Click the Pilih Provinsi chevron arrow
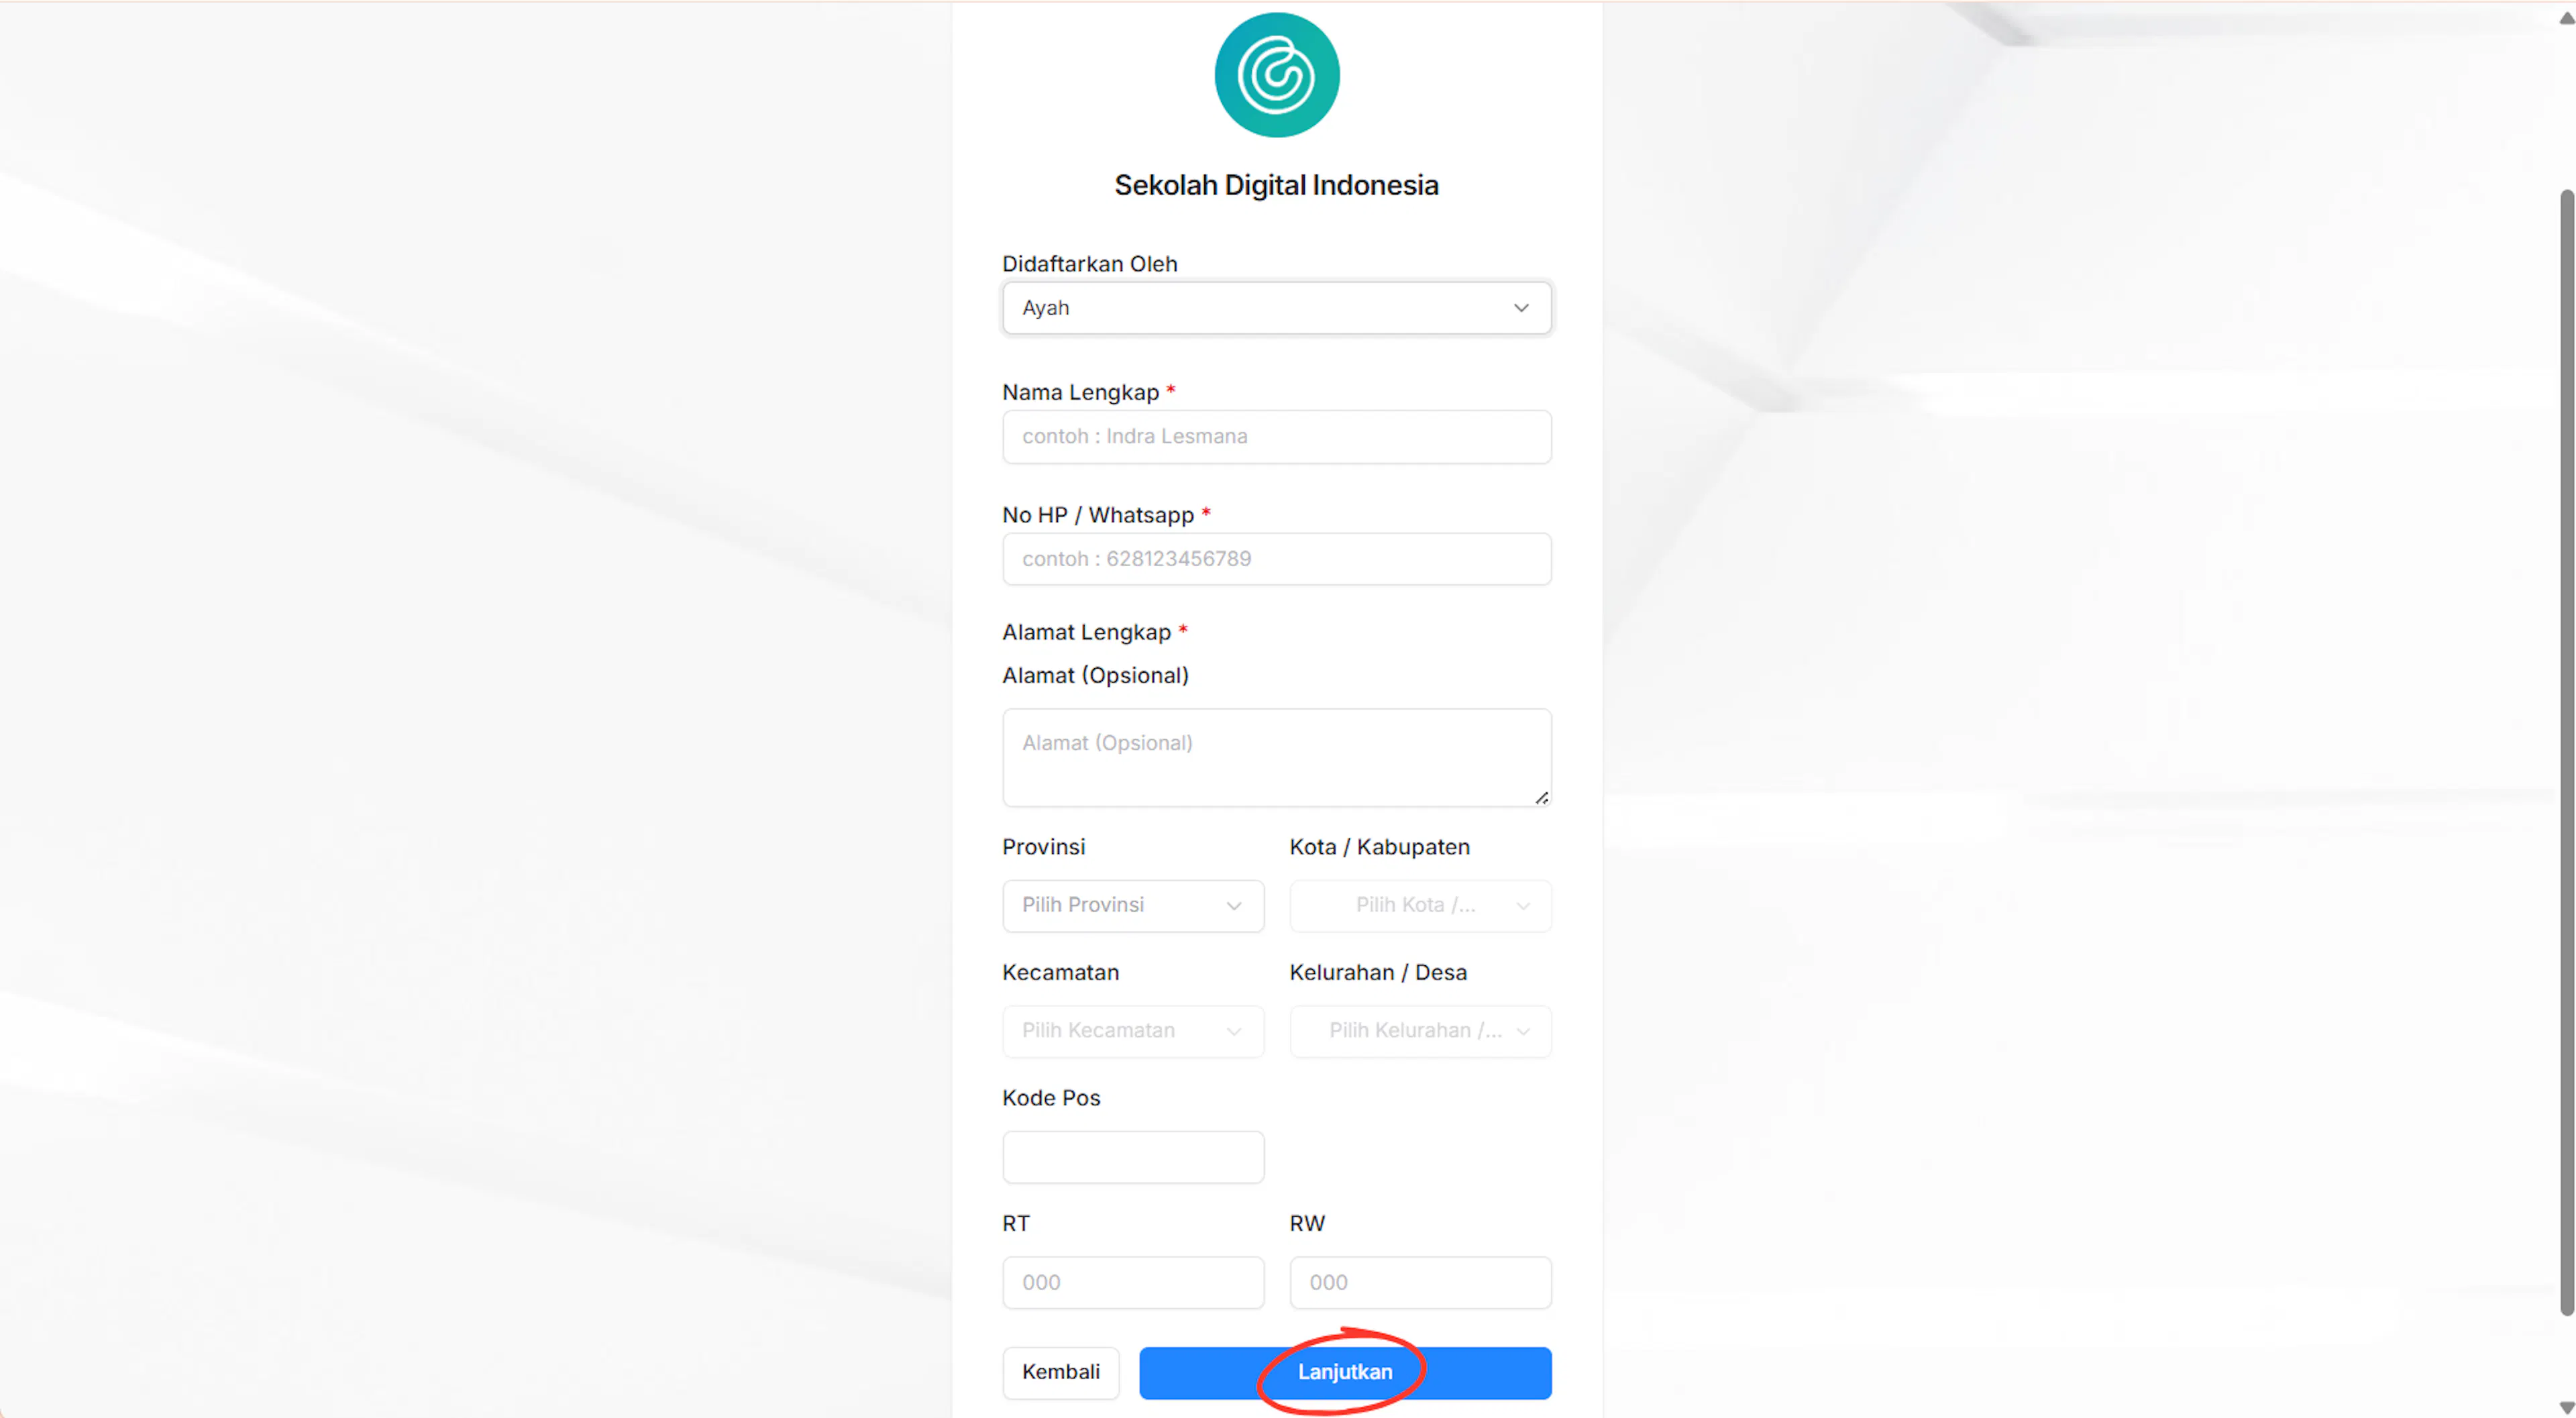This screenshot has height=1418, width=2576. (x=1234, y=906)
